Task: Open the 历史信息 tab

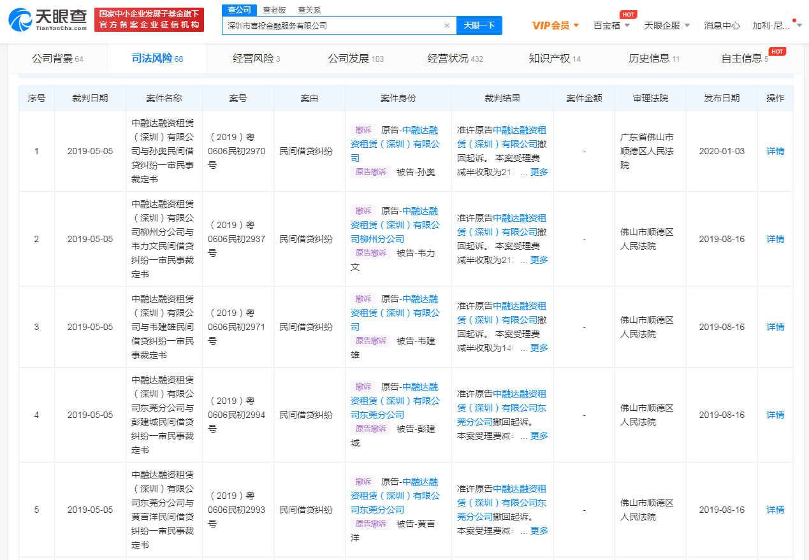Action: click(x=655, y=59)
